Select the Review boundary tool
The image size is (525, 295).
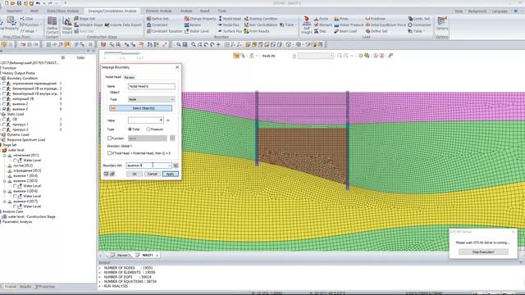[193, 25]
